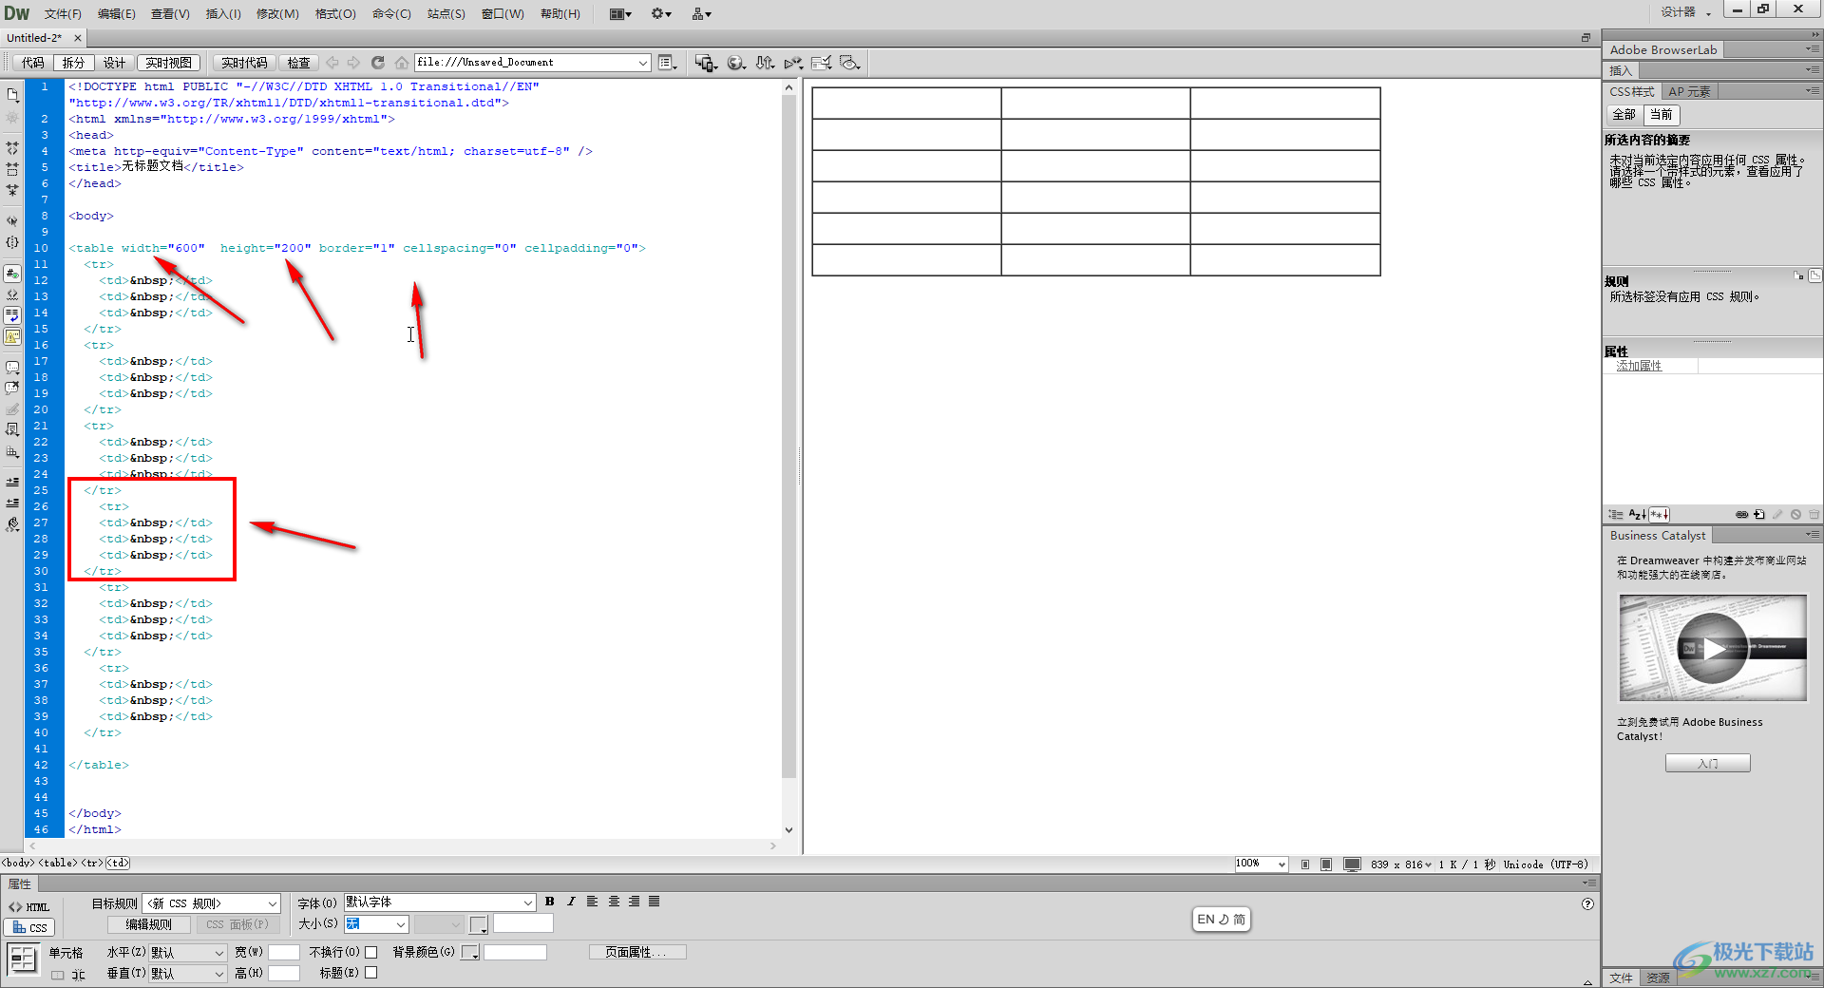Viewport: 1824px width, 988px height.
Task: Toggle the Header checkbox
Action: coord(371,973)
